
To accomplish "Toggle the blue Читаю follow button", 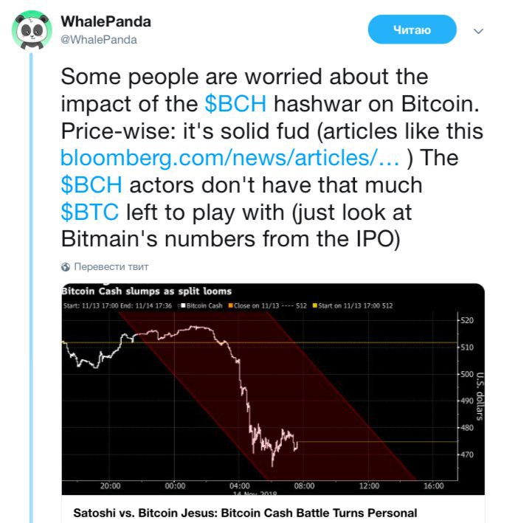I will pos(412,30).
